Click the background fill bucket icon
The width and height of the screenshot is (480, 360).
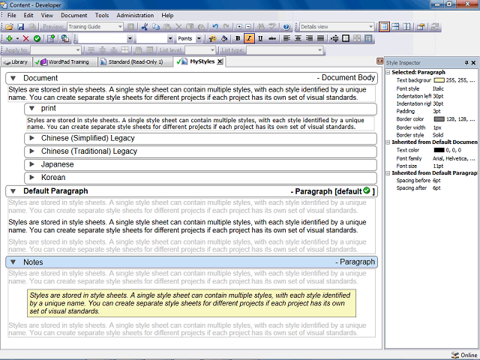point(224,38)
